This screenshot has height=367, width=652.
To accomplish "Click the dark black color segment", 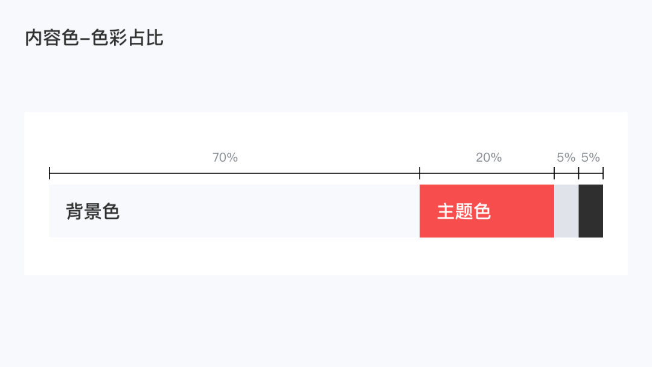I will point(591,211).
